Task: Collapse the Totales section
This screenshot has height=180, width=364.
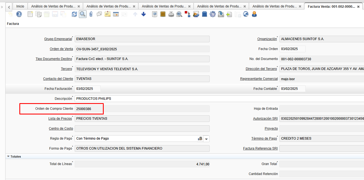Action: (x=8, y=156)
